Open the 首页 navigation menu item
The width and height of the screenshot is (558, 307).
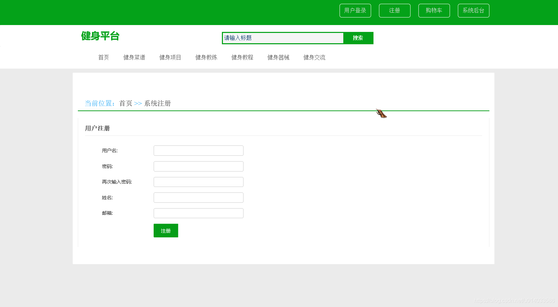(104, 57)
